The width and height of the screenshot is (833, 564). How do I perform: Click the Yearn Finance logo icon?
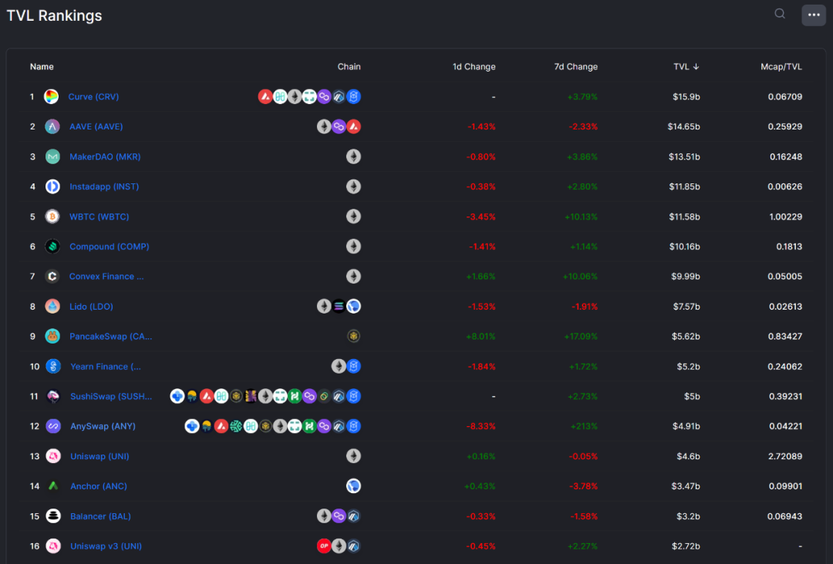[52, 366]
